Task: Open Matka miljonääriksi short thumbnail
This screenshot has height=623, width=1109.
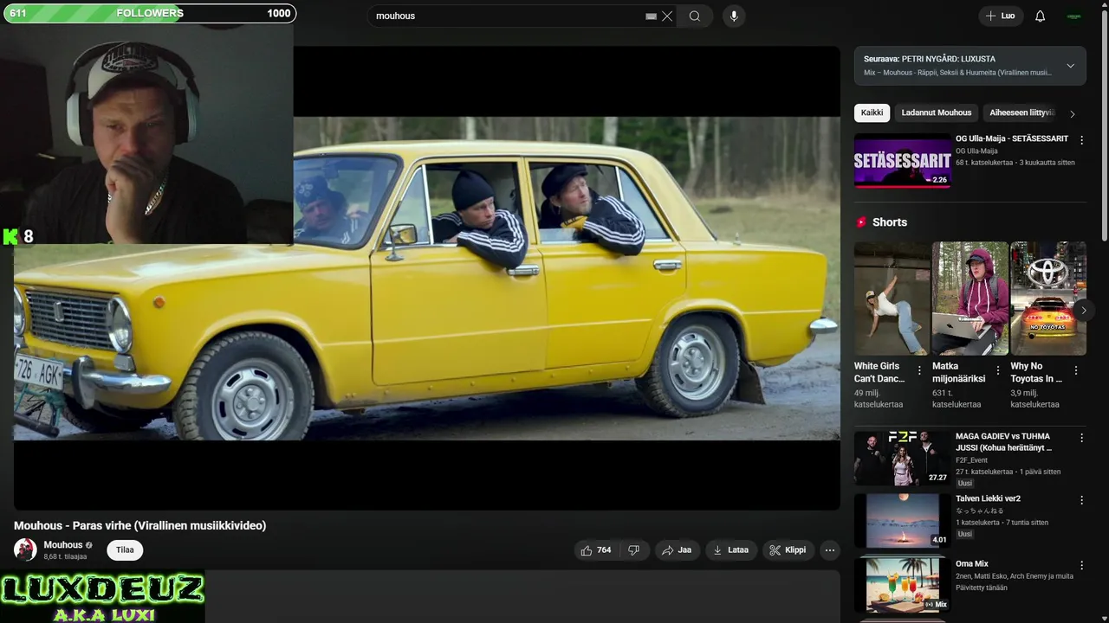Action: click(x=970, y=299)
